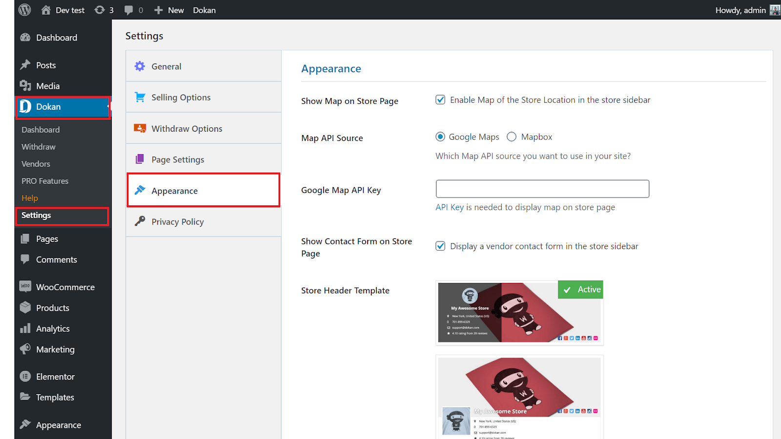
Task: Click the blue pin icon in Appearance tab
Action: 140,190
